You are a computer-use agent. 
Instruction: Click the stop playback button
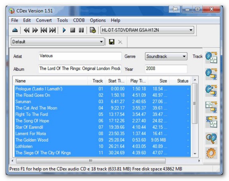tap(72, 30)
